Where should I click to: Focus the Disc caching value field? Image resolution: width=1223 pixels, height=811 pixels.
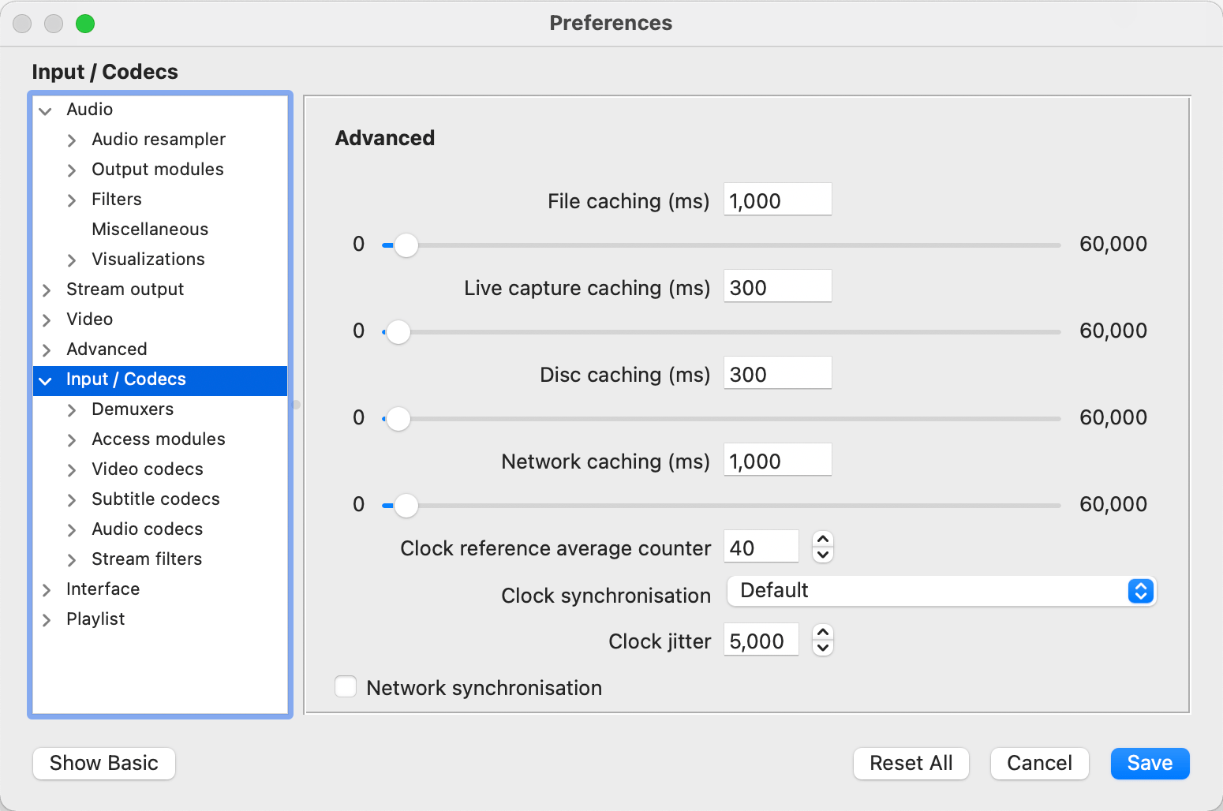(778, 373)
